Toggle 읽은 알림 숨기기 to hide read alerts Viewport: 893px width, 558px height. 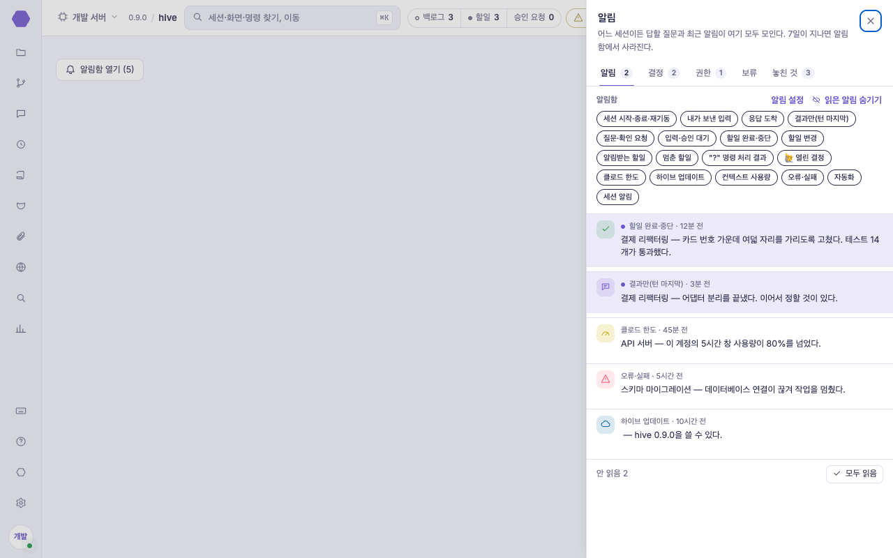tap(847, 100)
